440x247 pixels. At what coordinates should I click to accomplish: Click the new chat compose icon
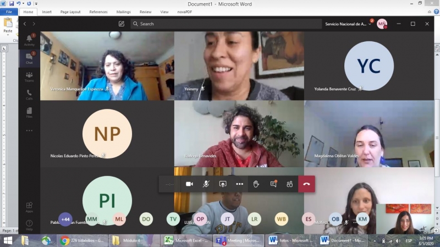pyautogui.click(x=122, y=24)
